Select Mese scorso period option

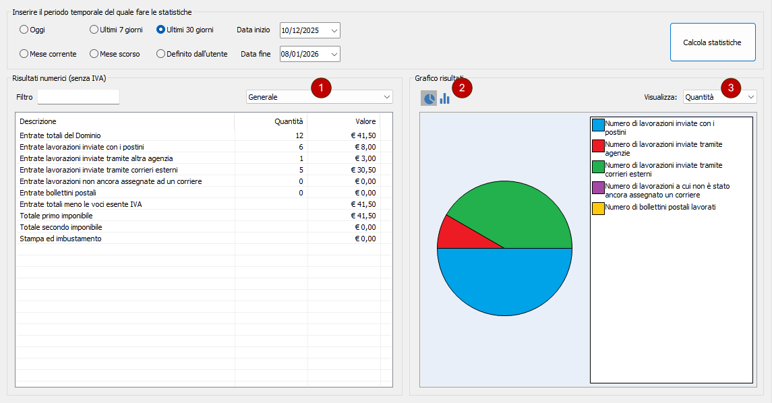click(94, 54)
